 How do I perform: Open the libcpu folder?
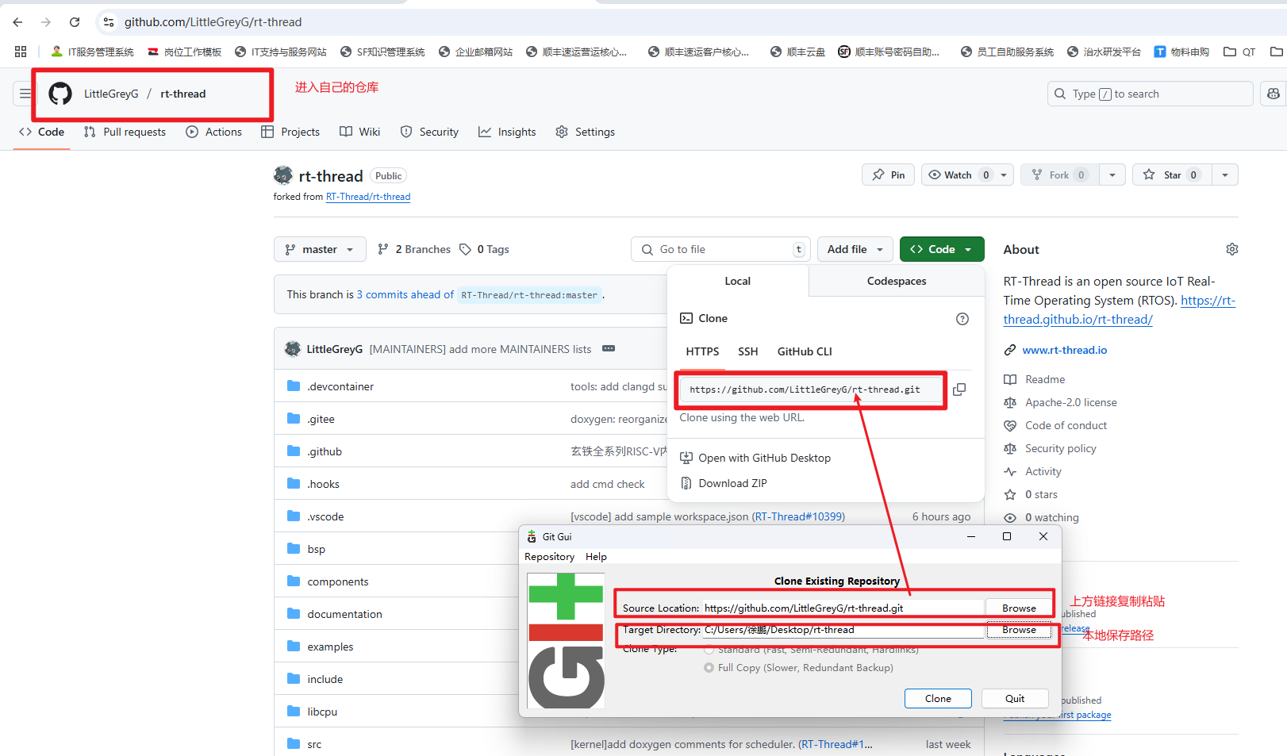coord(322,712)
